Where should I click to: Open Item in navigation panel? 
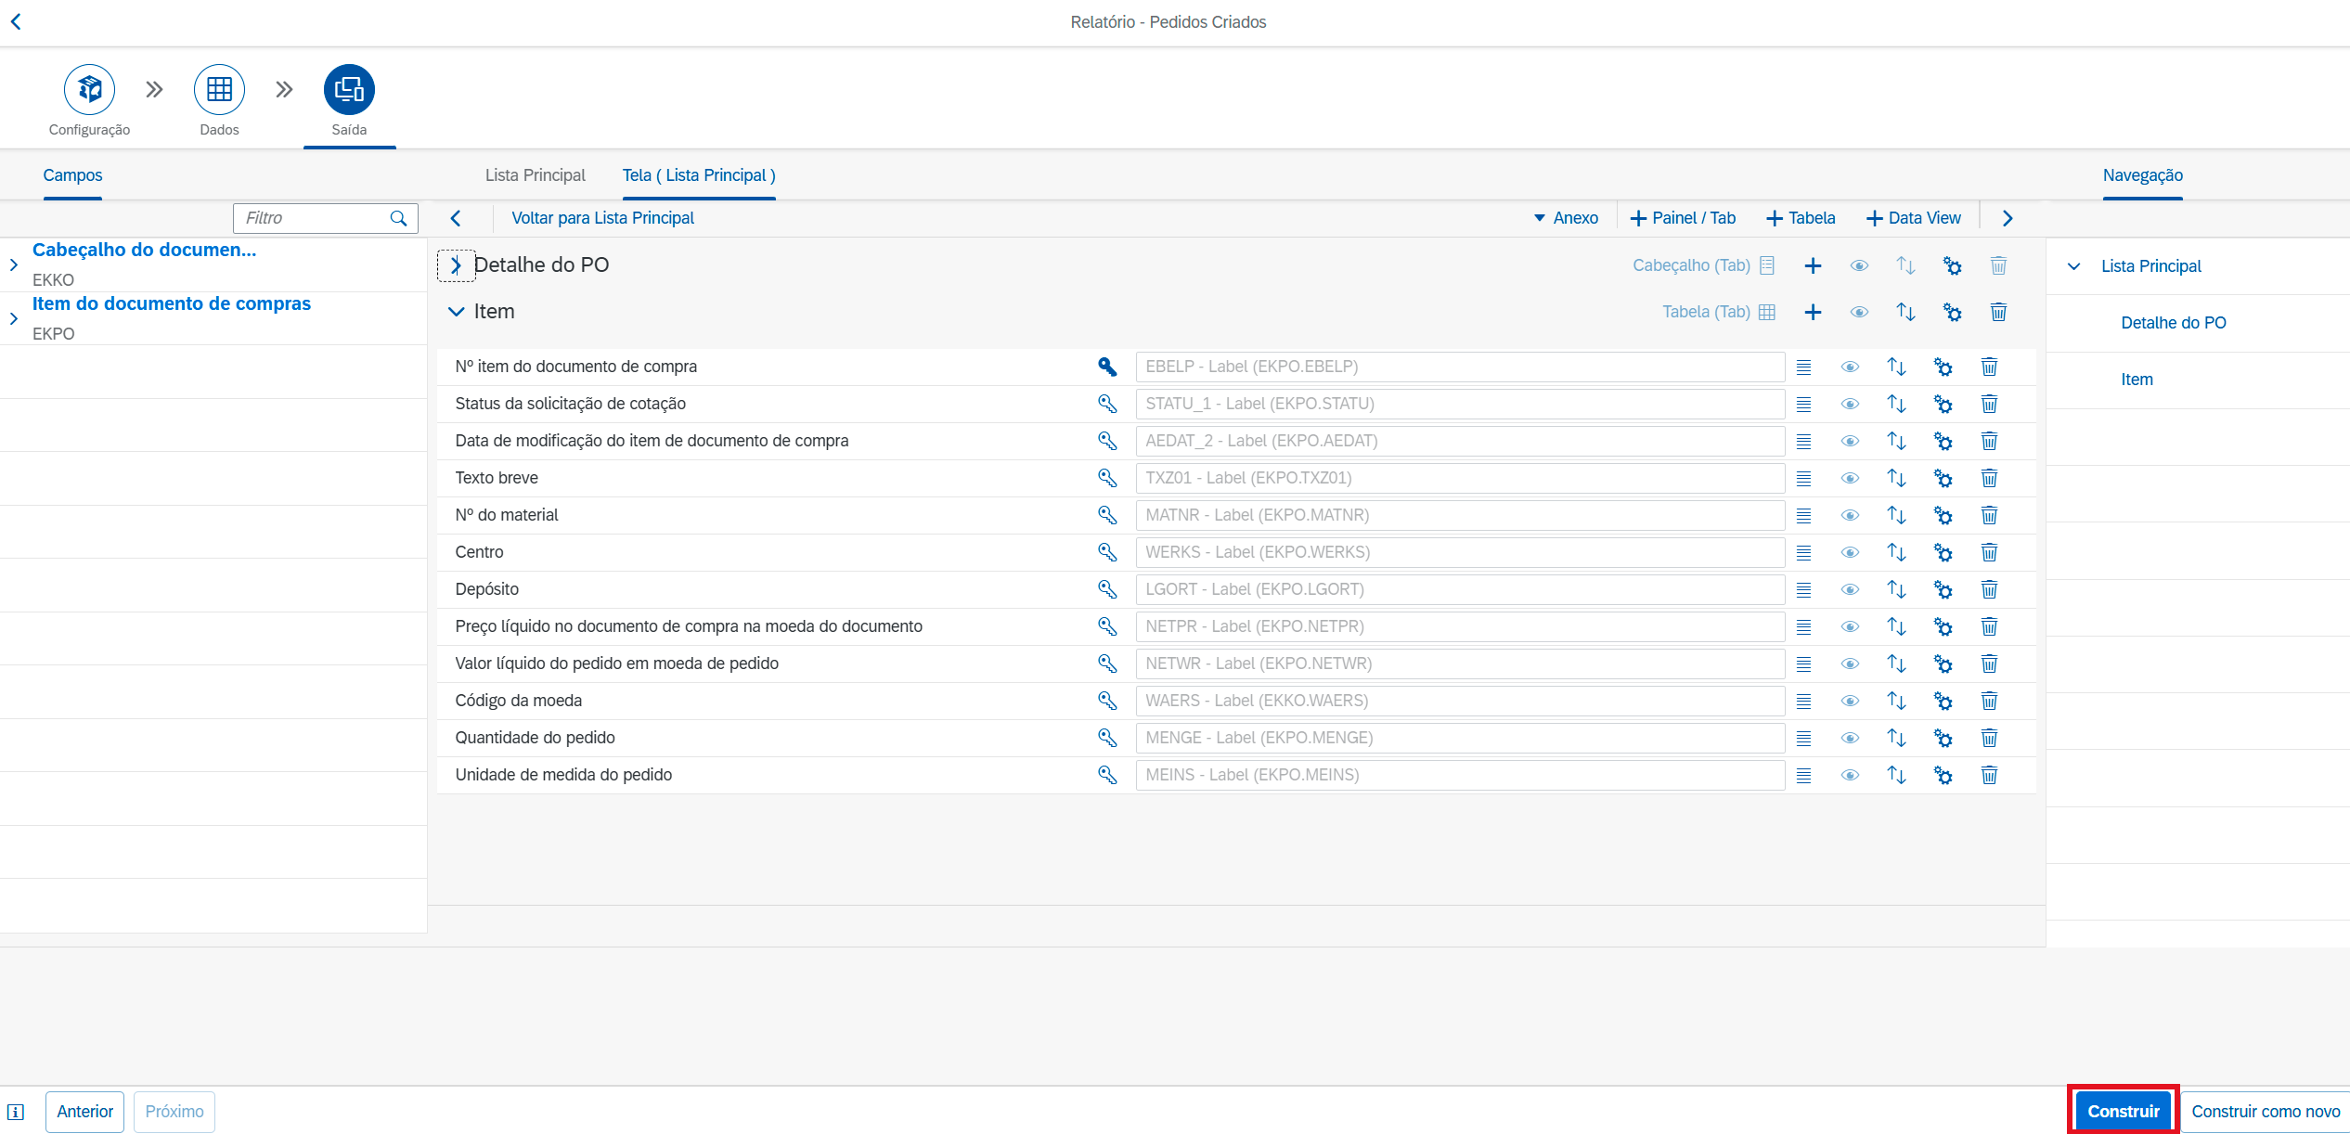pyautogui.click(x=2137, y=380)
